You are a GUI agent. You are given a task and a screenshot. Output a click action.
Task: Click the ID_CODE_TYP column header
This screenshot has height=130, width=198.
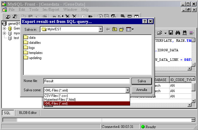180,80
